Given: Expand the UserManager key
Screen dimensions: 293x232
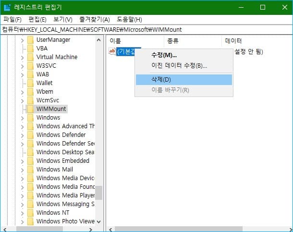Looking at the screenshot, I should click(23, 40).
